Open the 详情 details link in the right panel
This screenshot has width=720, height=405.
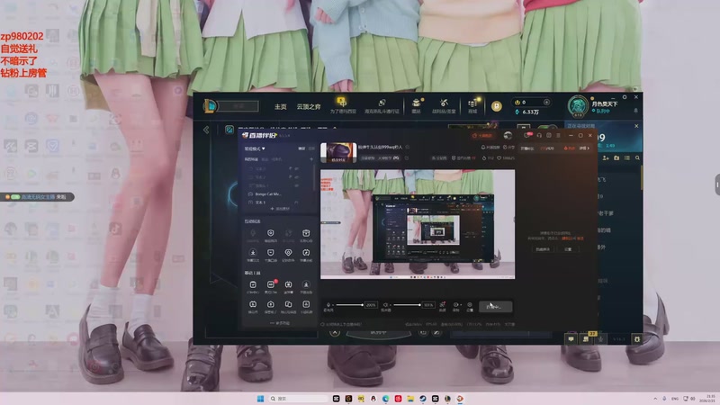[584, 148]
